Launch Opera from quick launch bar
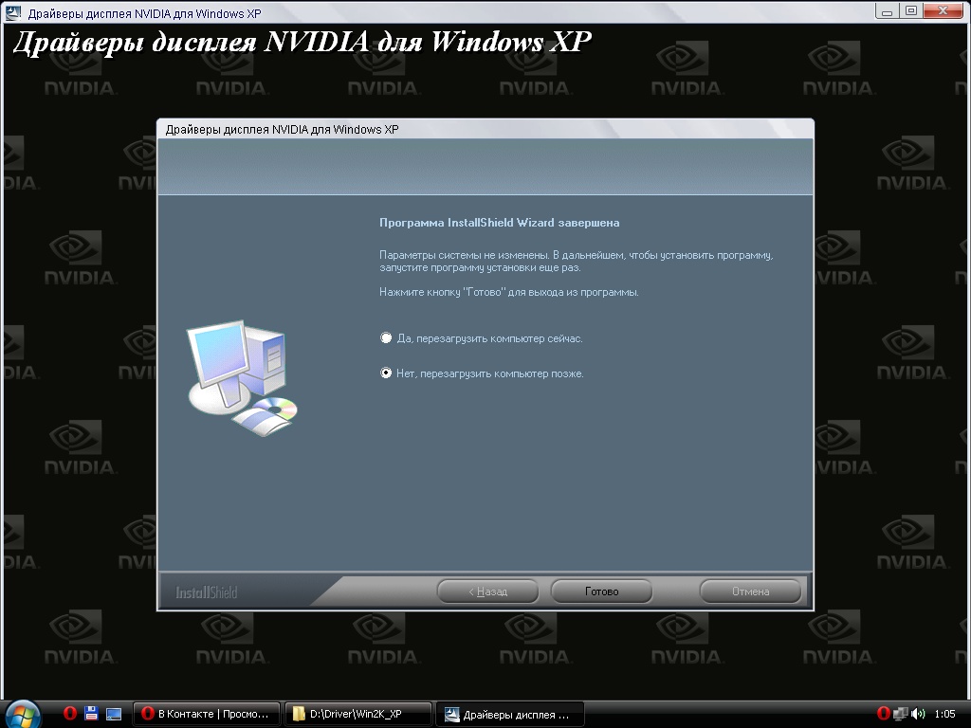Screen dimensions: 971x728 70,713
